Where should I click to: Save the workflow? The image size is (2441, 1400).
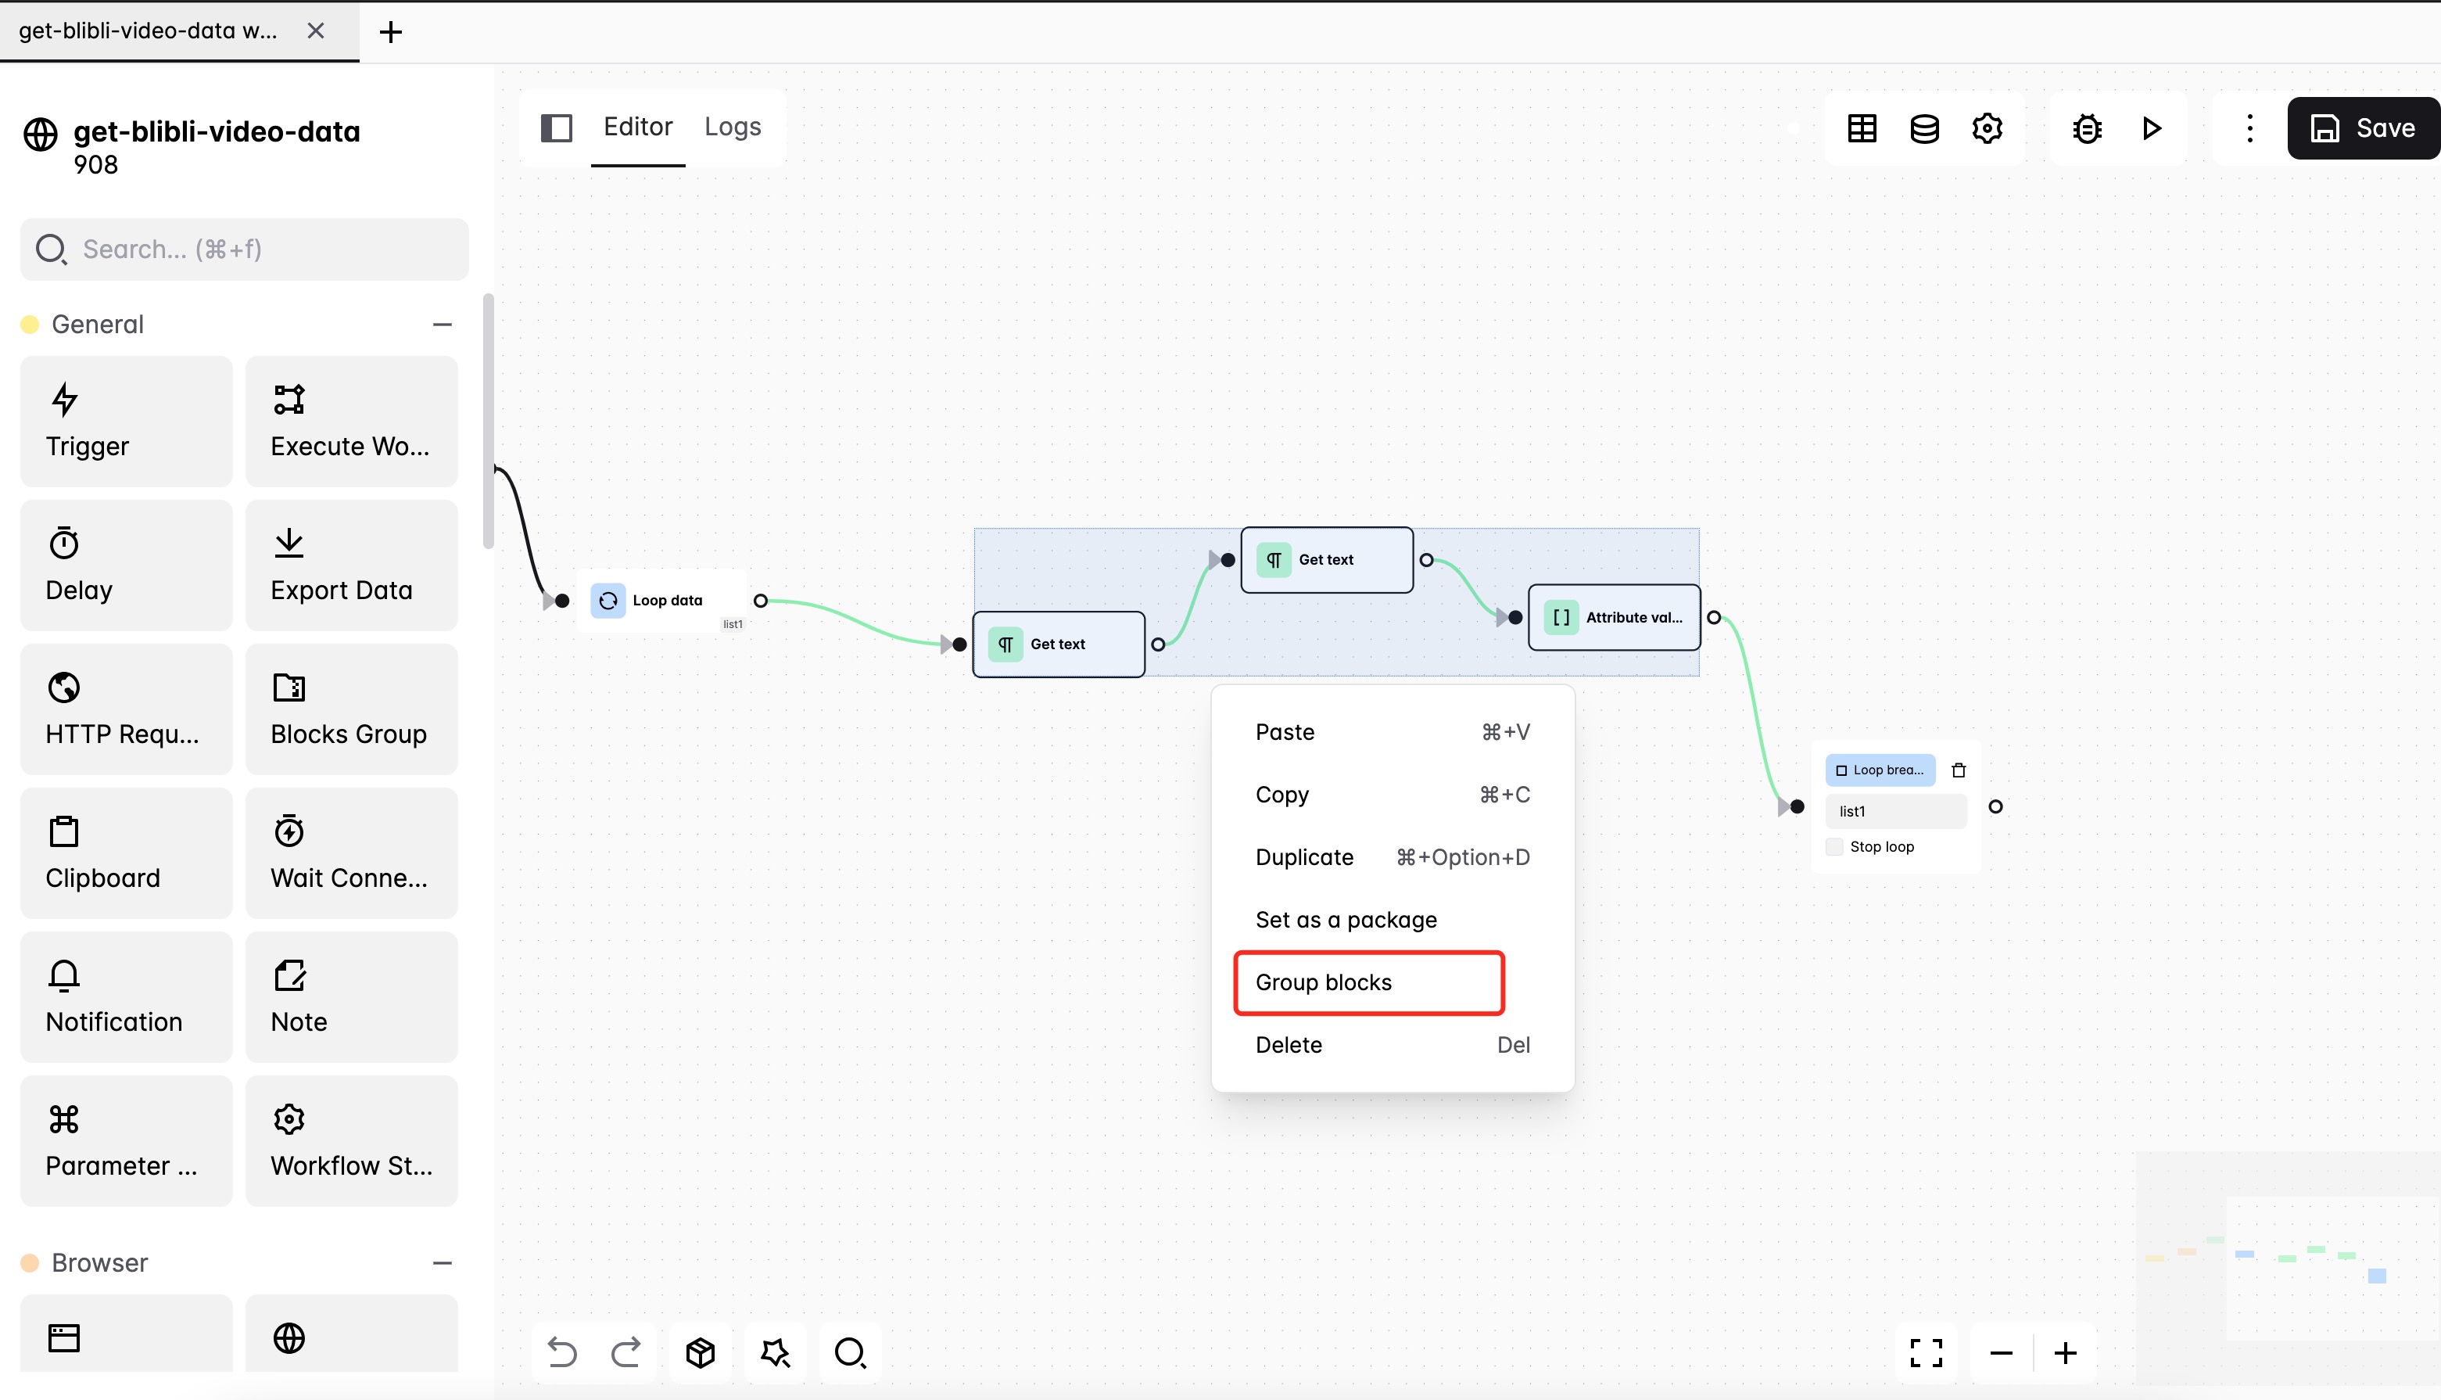(2363, 128)
